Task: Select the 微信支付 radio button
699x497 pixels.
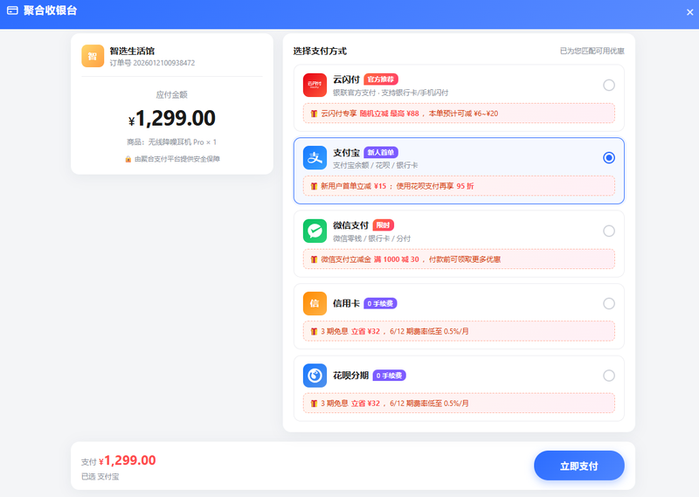Action: pyautogui.click(x=609, y=231)
